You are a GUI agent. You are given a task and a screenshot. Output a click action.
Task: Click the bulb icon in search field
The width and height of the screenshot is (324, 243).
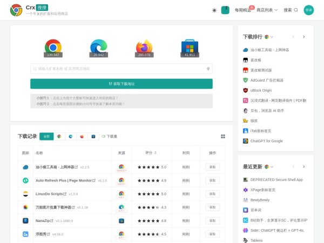pos(208,69)
